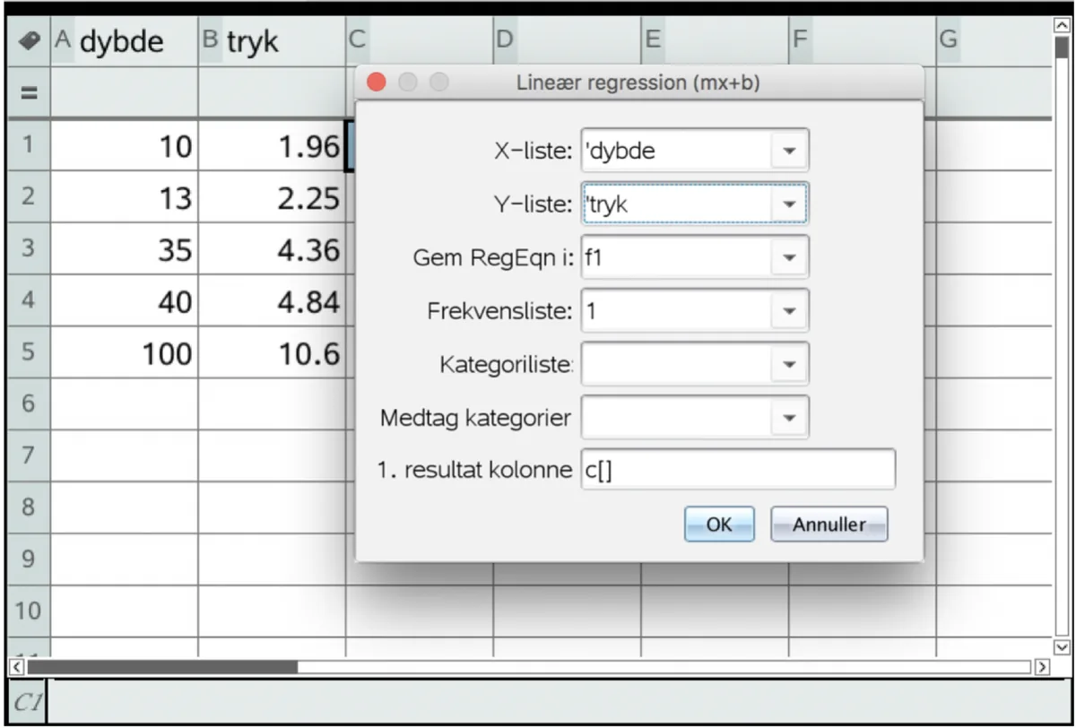Click the C1 cell entry line

(x=558, y=701)
